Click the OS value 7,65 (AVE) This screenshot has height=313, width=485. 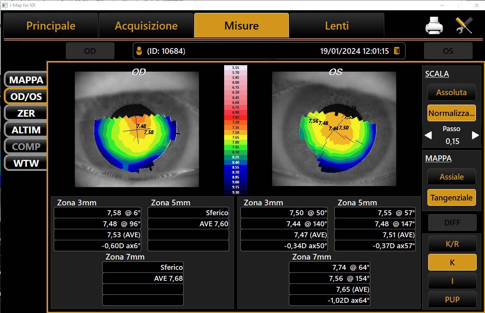(x=329, y=290)
